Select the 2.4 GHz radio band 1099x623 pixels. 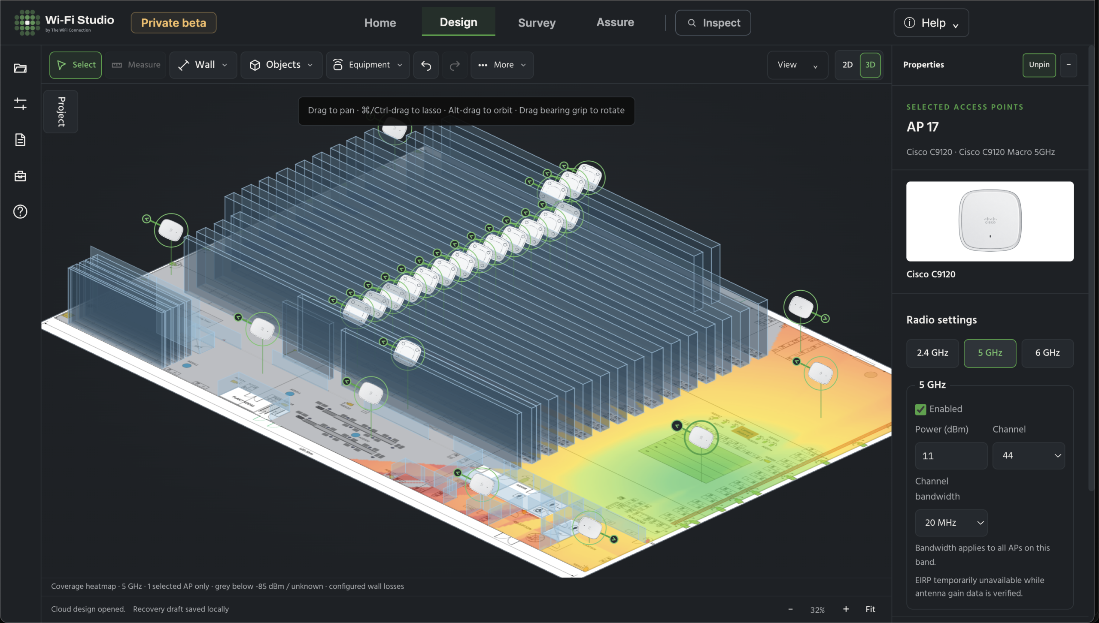(932, 353)
